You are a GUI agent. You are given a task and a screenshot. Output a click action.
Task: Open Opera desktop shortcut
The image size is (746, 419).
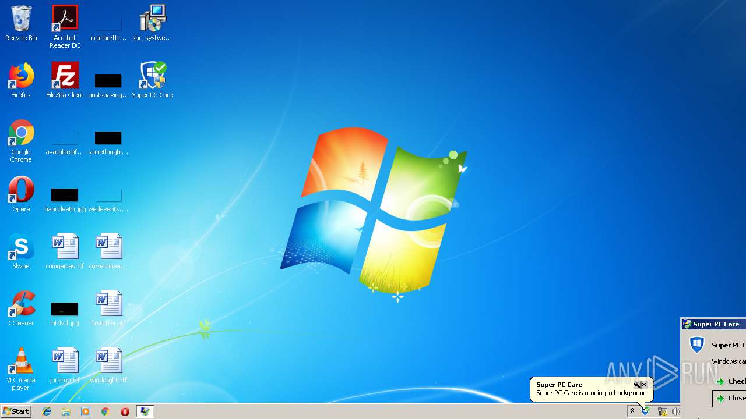tap(21, 195)
